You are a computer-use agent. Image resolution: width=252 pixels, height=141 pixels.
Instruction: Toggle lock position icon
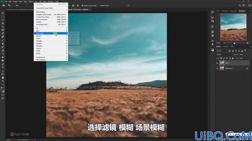click(x=227, y=58)
